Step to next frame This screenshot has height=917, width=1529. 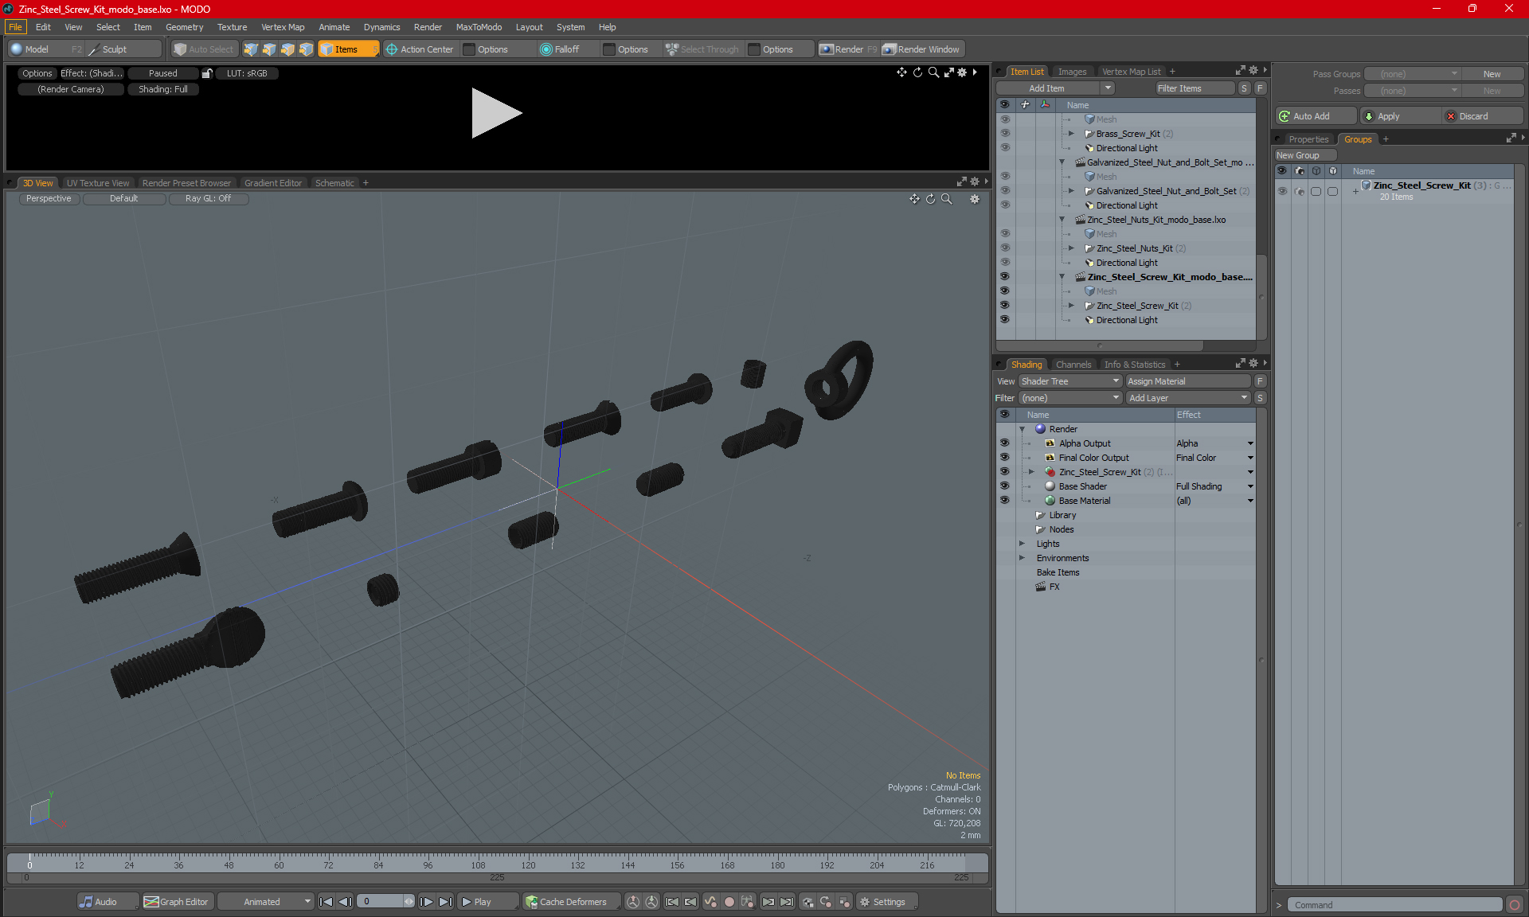pyautogui.click(x=427, y=902)
